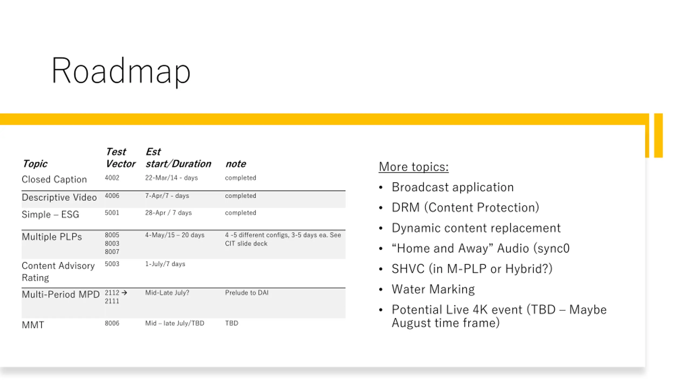Viewport: 691px width, 389px height.
Task: Click the MMT topic cell
Action: [x=33, y=325]
